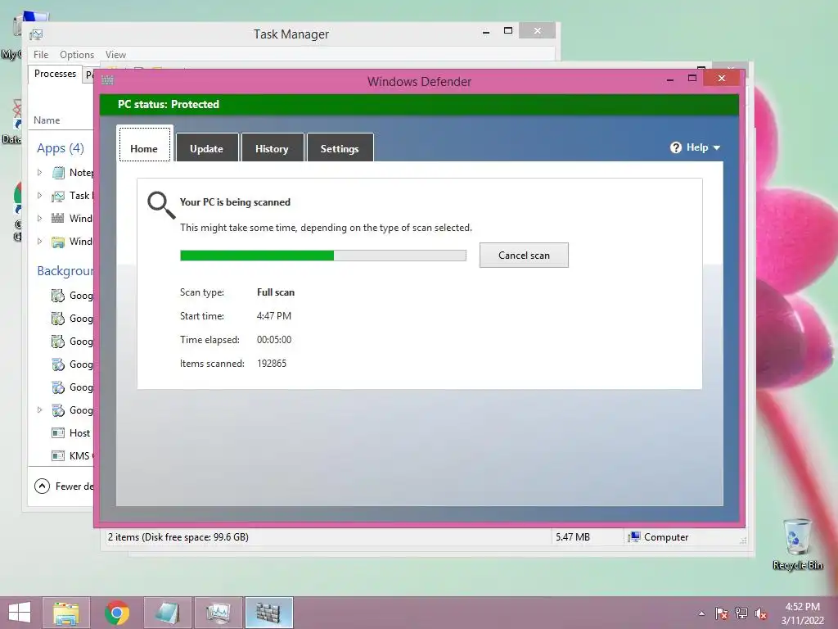
Task: Sort by Name column in Task Manager
Action: 47,120
